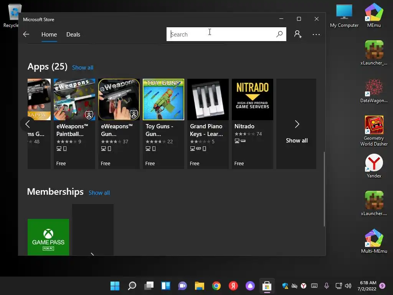Image resolution: width=393 pixels, height=295 pixels.
Task: Open eWeapons Paintball app thumbnail
Action: click(74, 99)
